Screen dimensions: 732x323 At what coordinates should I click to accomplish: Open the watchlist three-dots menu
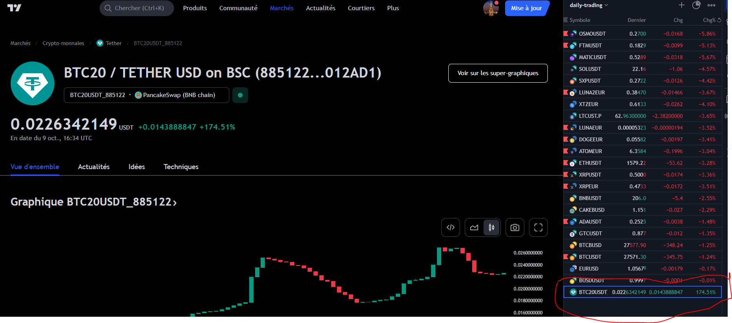(x=711, y=5)
